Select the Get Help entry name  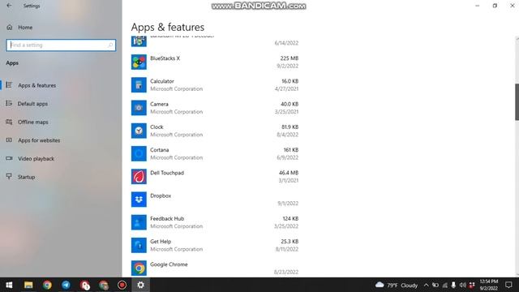pos(161,242)
